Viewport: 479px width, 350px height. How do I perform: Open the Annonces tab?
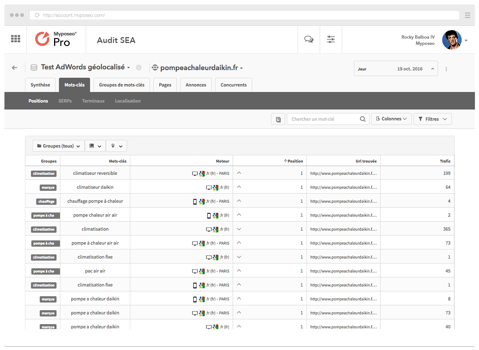coord(196,85)
